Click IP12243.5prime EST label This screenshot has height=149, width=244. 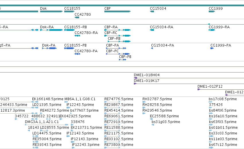pyautogui.click(x=80, y=105)
